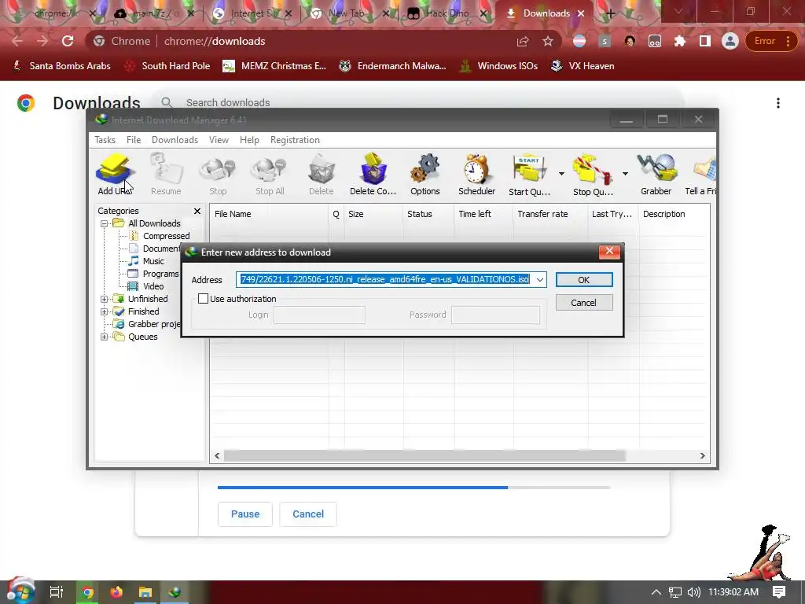Open the Downloads menu in IDM
The image size is (805, 604).
pyautogui.click(x=175, y=140)
